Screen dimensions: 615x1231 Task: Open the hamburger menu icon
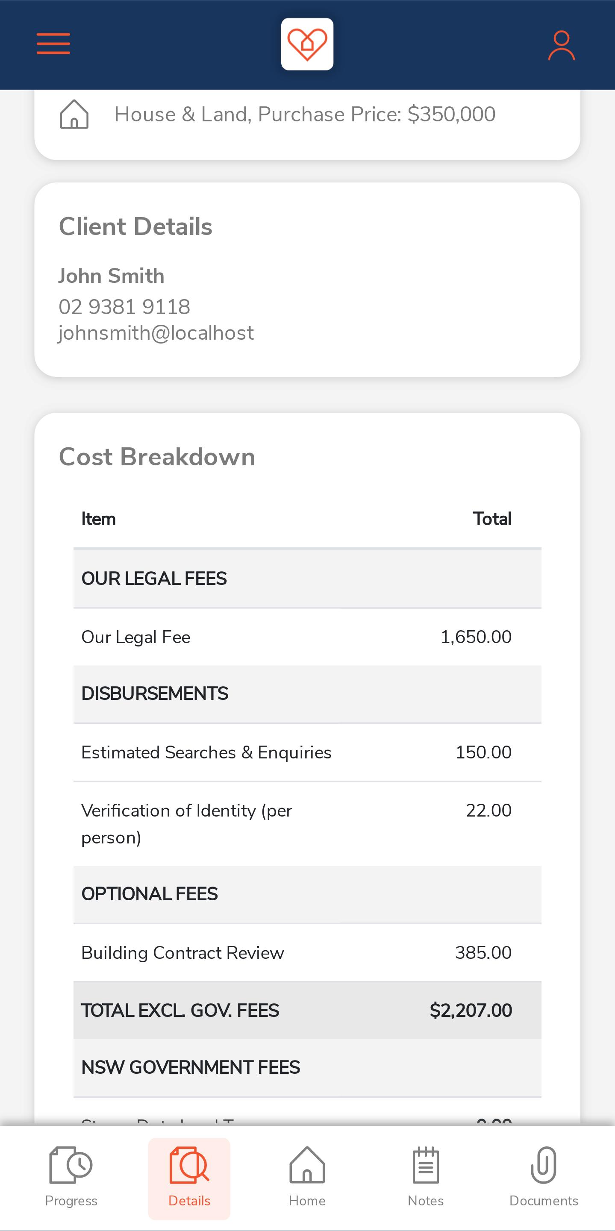pos(53,44)
